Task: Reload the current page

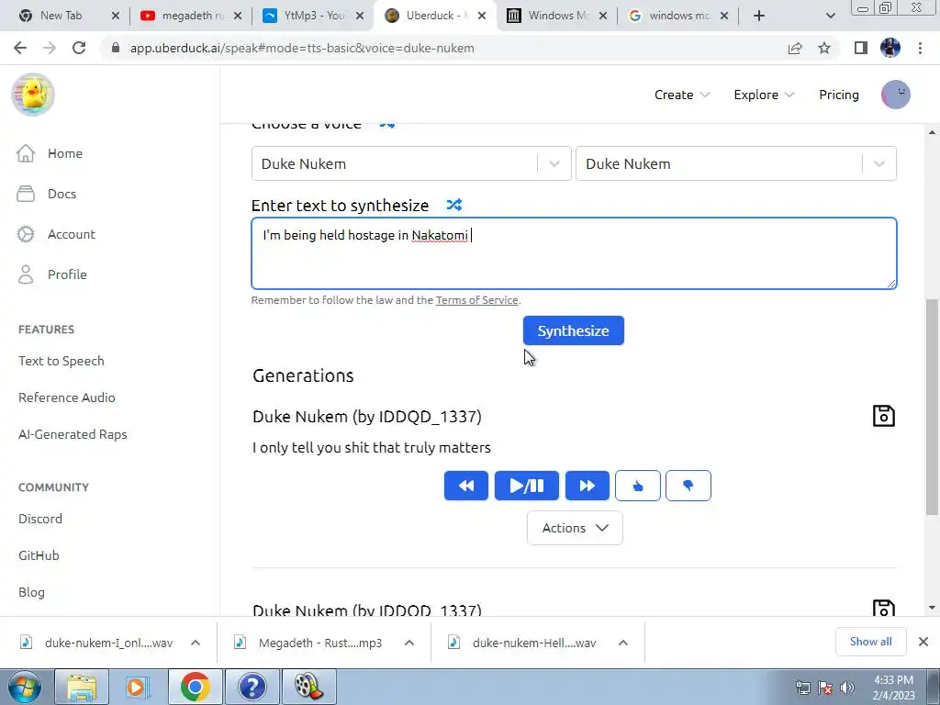Action: pyautogui.click(x=79, y=48)
